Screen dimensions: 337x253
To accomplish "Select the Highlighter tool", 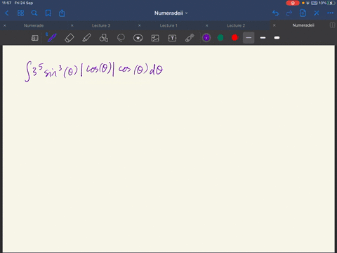I will pos(86,38).
